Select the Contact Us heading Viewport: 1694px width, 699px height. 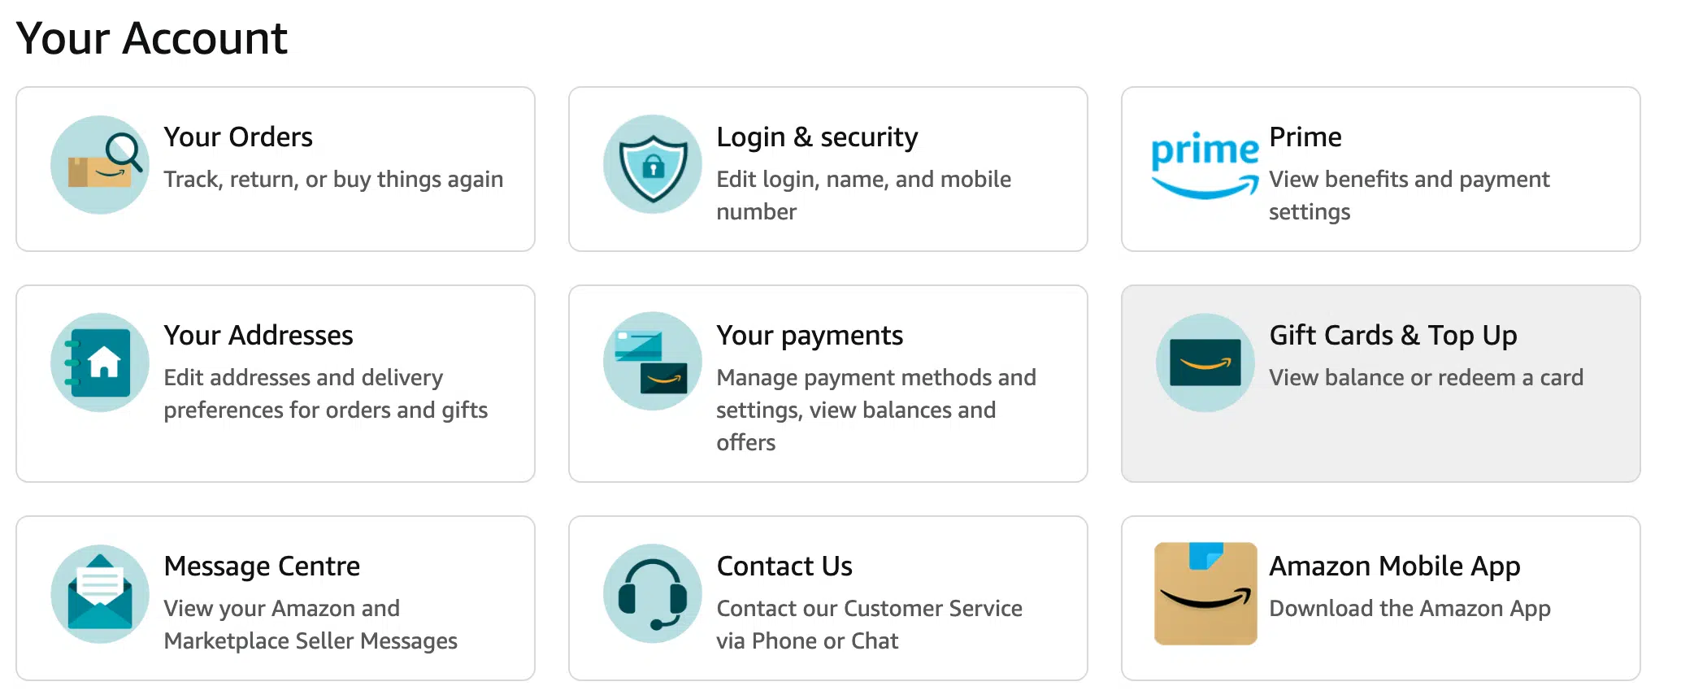tap(784, 567)
